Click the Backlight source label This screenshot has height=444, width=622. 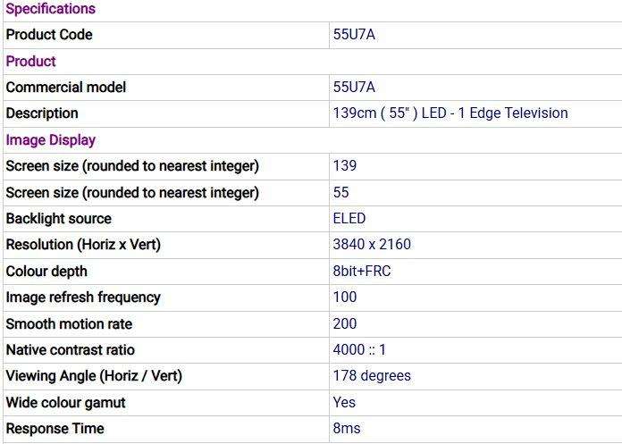59,219
